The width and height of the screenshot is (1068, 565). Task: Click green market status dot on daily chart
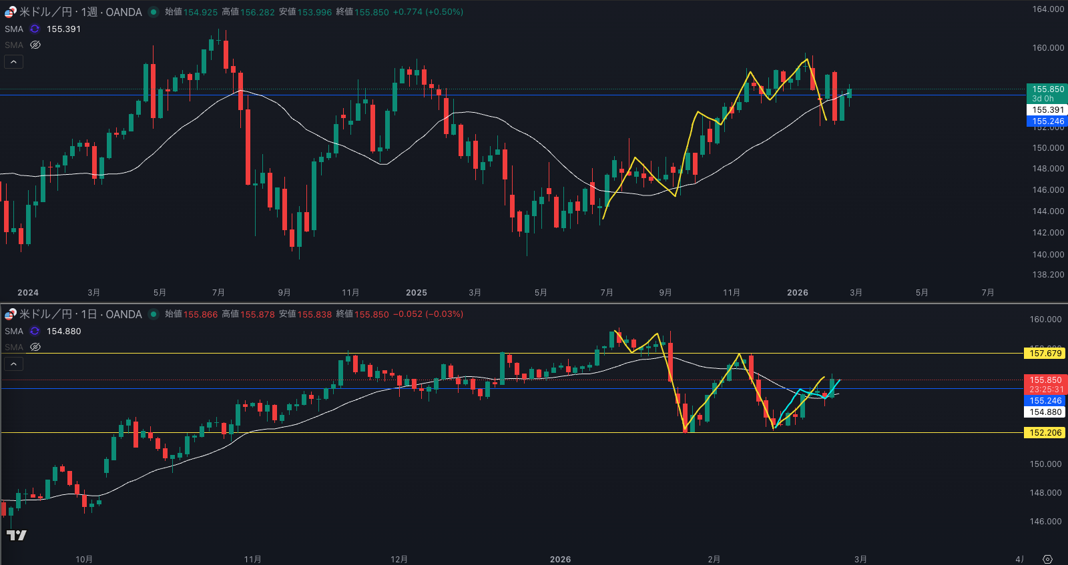point(154,314)
